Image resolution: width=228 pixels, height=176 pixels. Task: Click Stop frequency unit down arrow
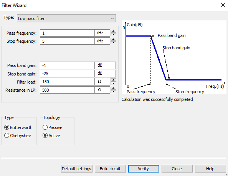pos(113,43)
